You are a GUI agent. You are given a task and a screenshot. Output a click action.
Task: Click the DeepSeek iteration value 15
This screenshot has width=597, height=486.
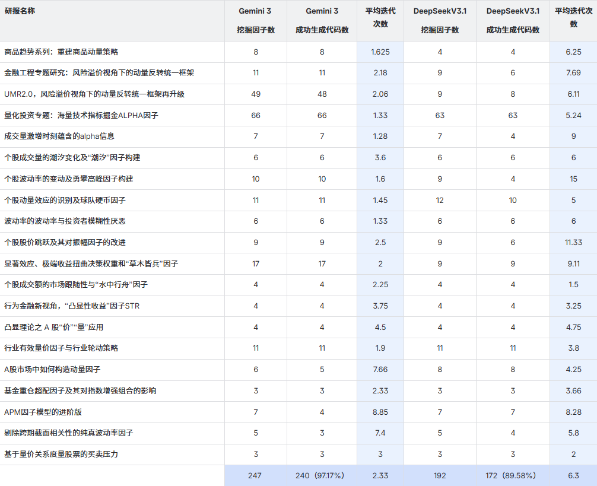(573, 179)
